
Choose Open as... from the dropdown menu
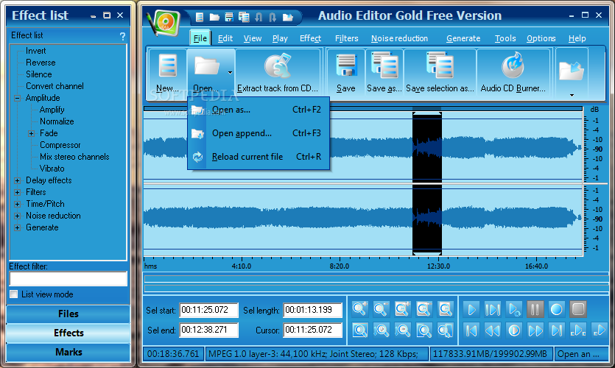pos(259,110)
